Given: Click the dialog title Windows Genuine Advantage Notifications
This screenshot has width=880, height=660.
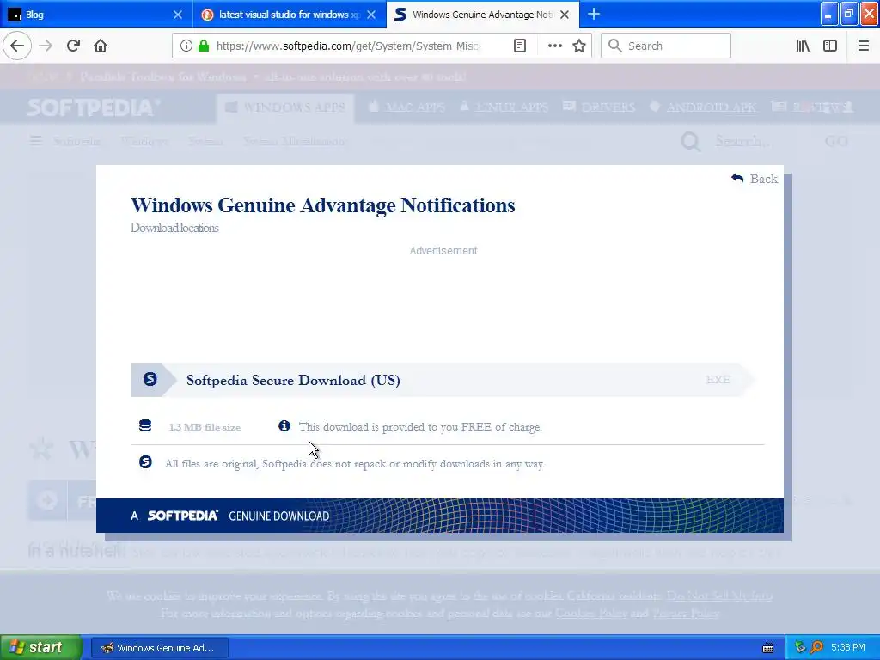Looking at the screenshot, I should click(323, 205).
